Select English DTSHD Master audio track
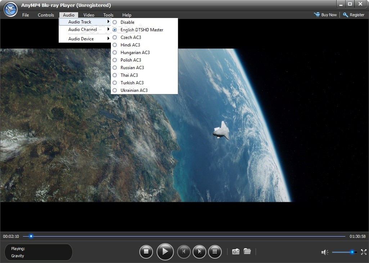The width and height of the screenshot is (369, 263). (144, 30)
